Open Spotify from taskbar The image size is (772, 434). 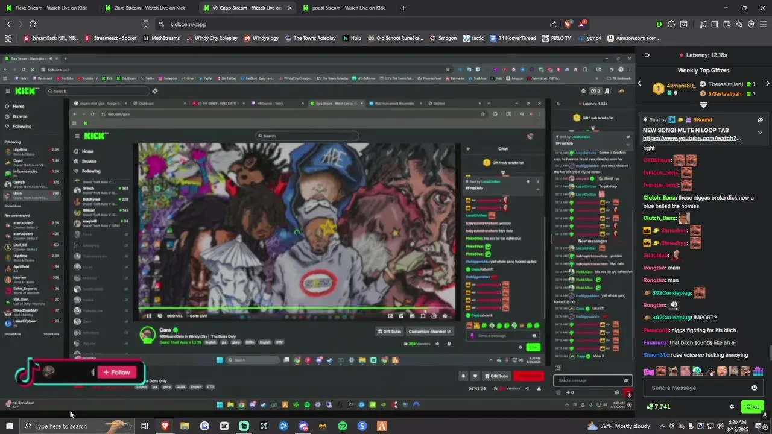tap(342, 426)
